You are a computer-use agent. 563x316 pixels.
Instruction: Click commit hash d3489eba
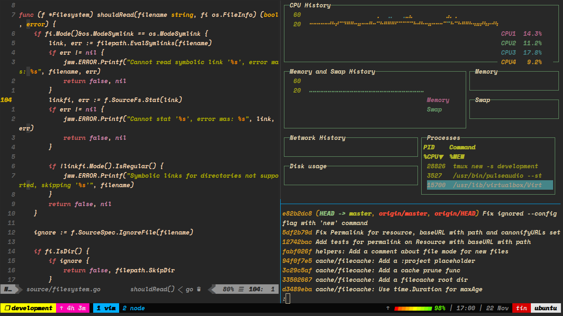(x=297, y=289)
